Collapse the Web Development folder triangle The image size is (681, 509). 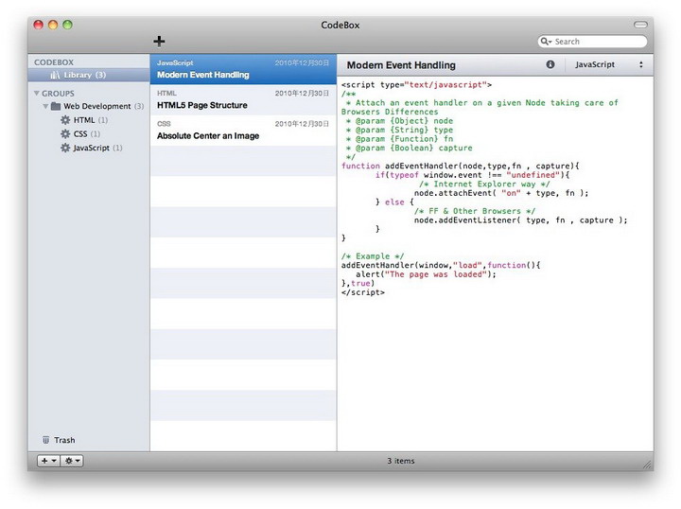point(44,106)
